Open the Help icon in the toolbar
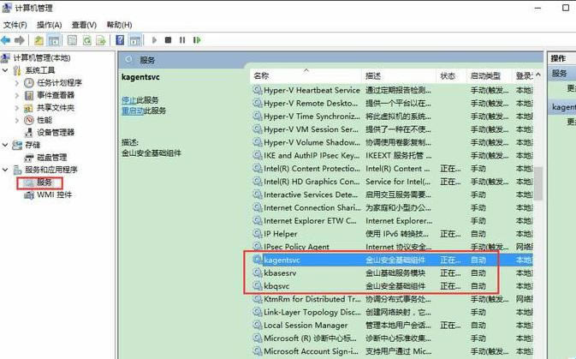576x359 pixels. [x=121, y=40]
